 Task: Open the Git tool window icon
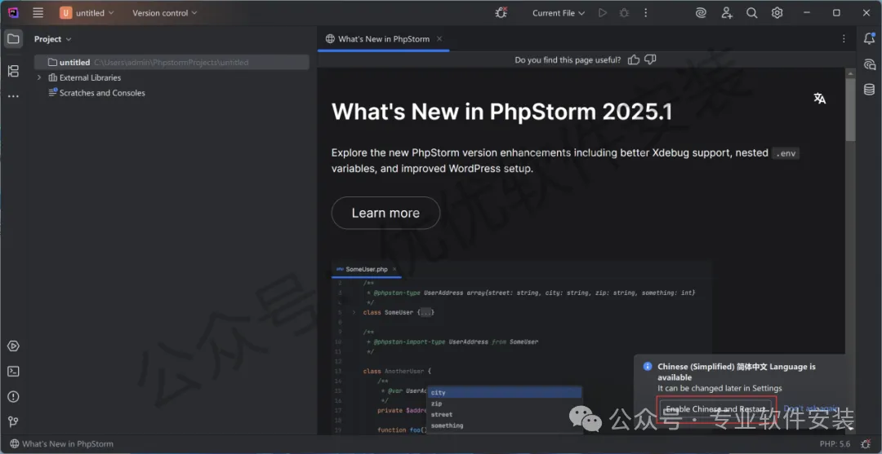(14, 421)
